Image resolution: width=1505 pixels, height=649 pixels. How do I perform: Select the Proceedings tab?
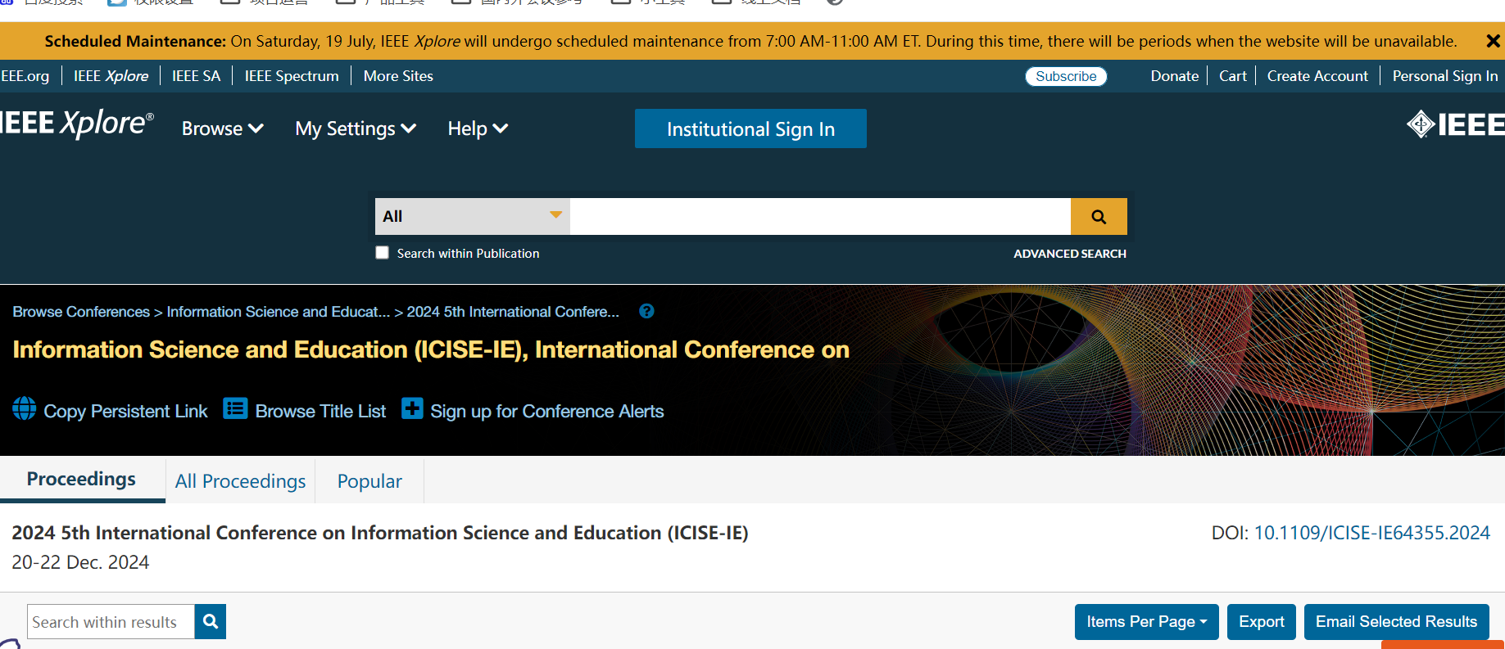click(x=81, y=479)
